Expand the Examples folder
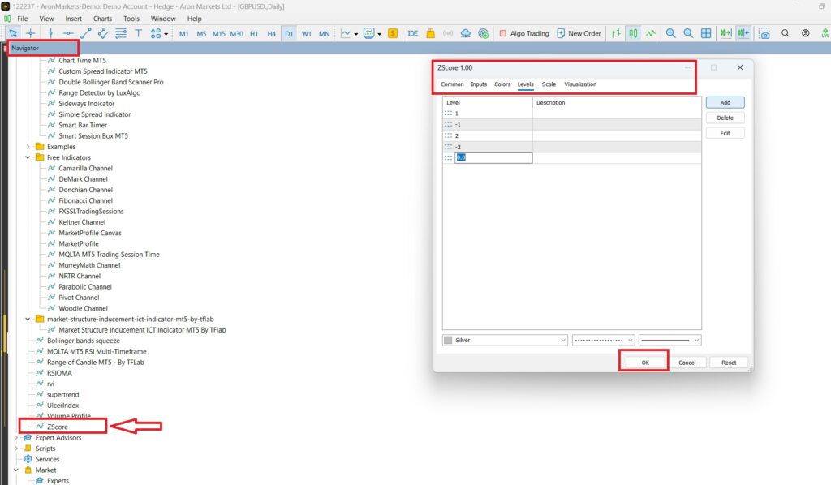The height and width of the screenshot is (485, 831). [x=28, y=147]
